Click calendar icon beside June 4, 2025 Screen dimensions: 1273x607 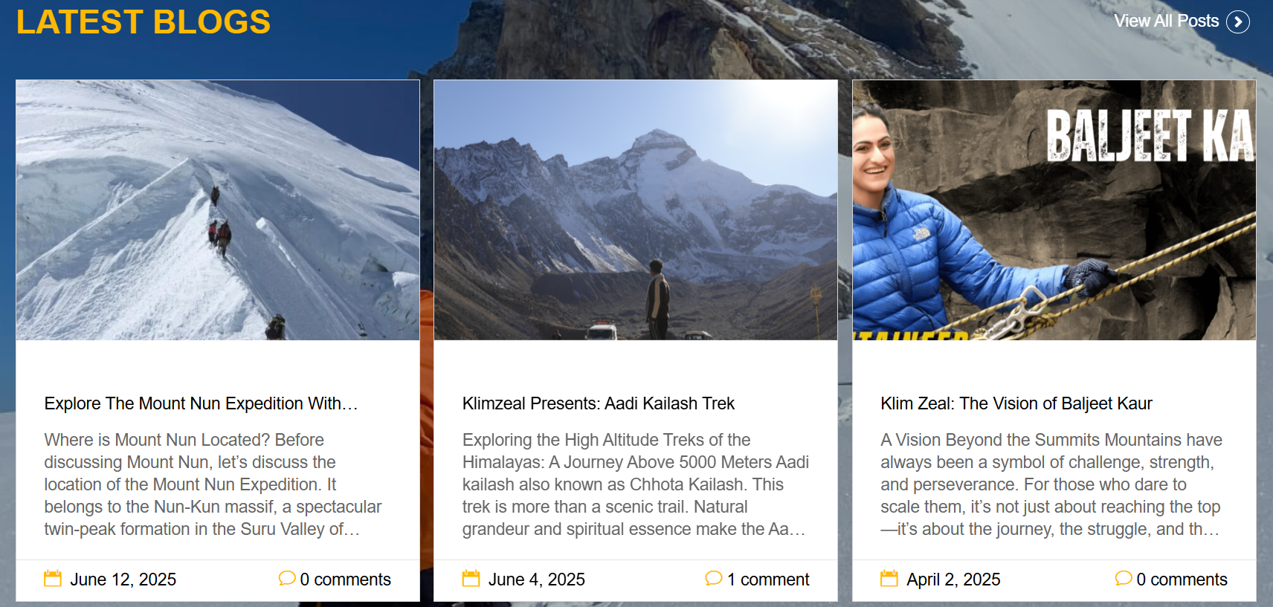point(471,579)
